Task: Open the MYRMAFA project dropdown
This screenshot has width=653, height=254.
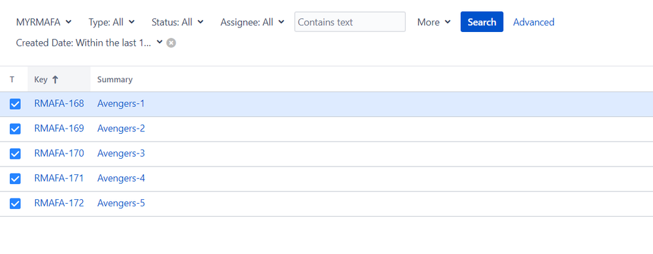Action: 44,22
